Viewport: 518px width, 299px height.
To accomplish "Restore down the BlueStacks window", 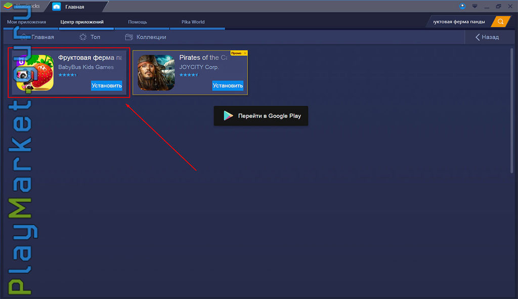I will 498,6.
